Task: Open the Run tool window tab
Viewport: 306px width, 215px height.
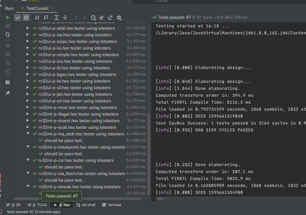Action: [62, 205]
